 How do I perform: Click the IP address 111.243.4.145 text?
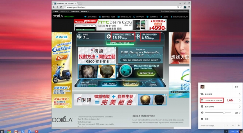coord(83,83)
